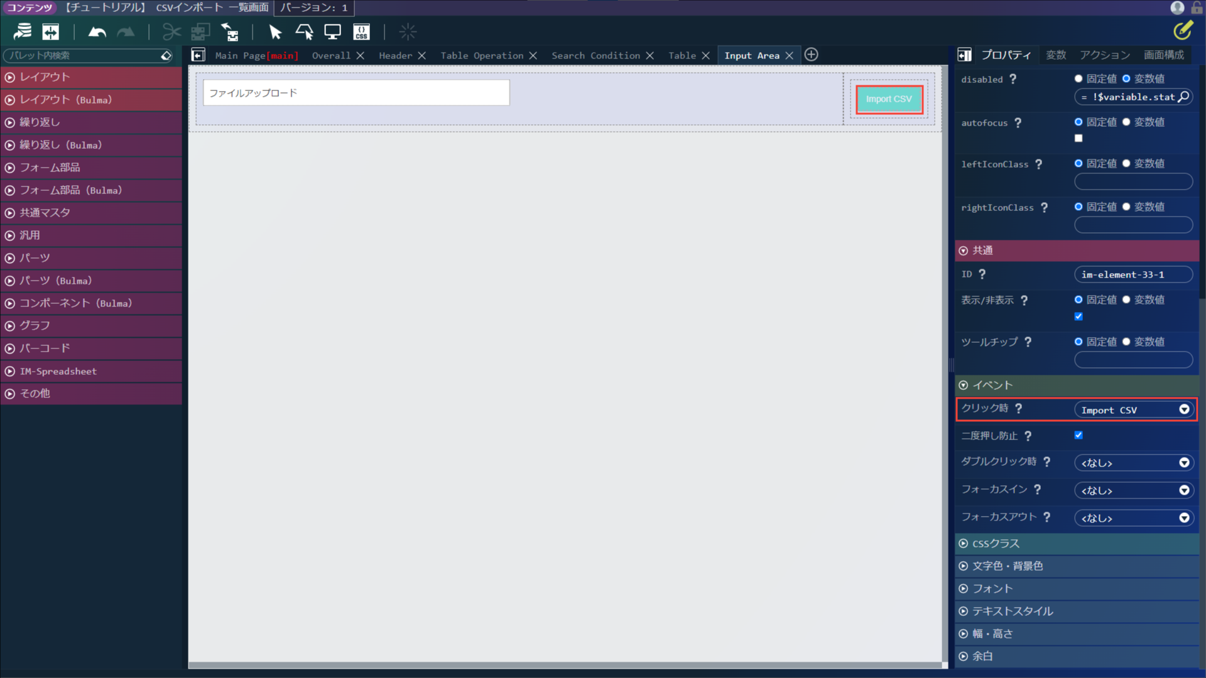Open the アクション tab
Viewport: 1206px width, 678px height.
1105,55
